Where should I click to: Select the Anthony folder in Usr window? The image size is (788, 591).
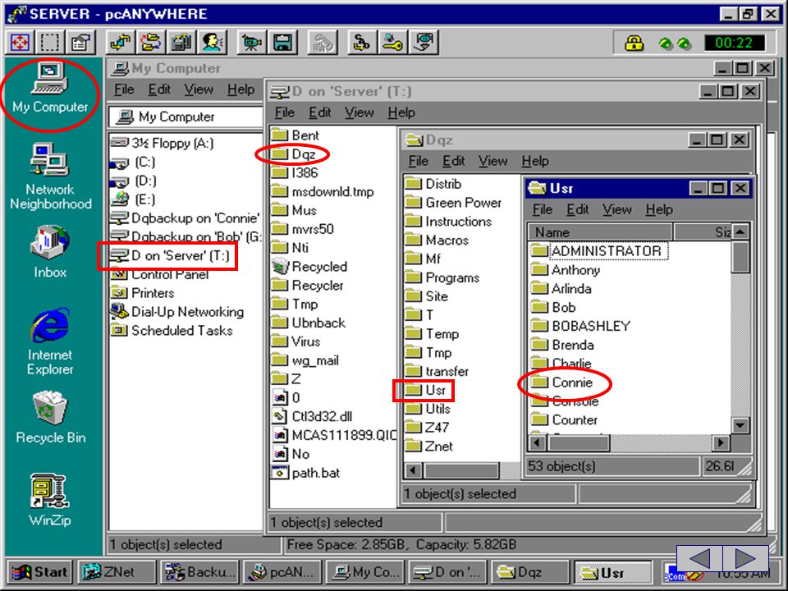(x=566, y=270)
